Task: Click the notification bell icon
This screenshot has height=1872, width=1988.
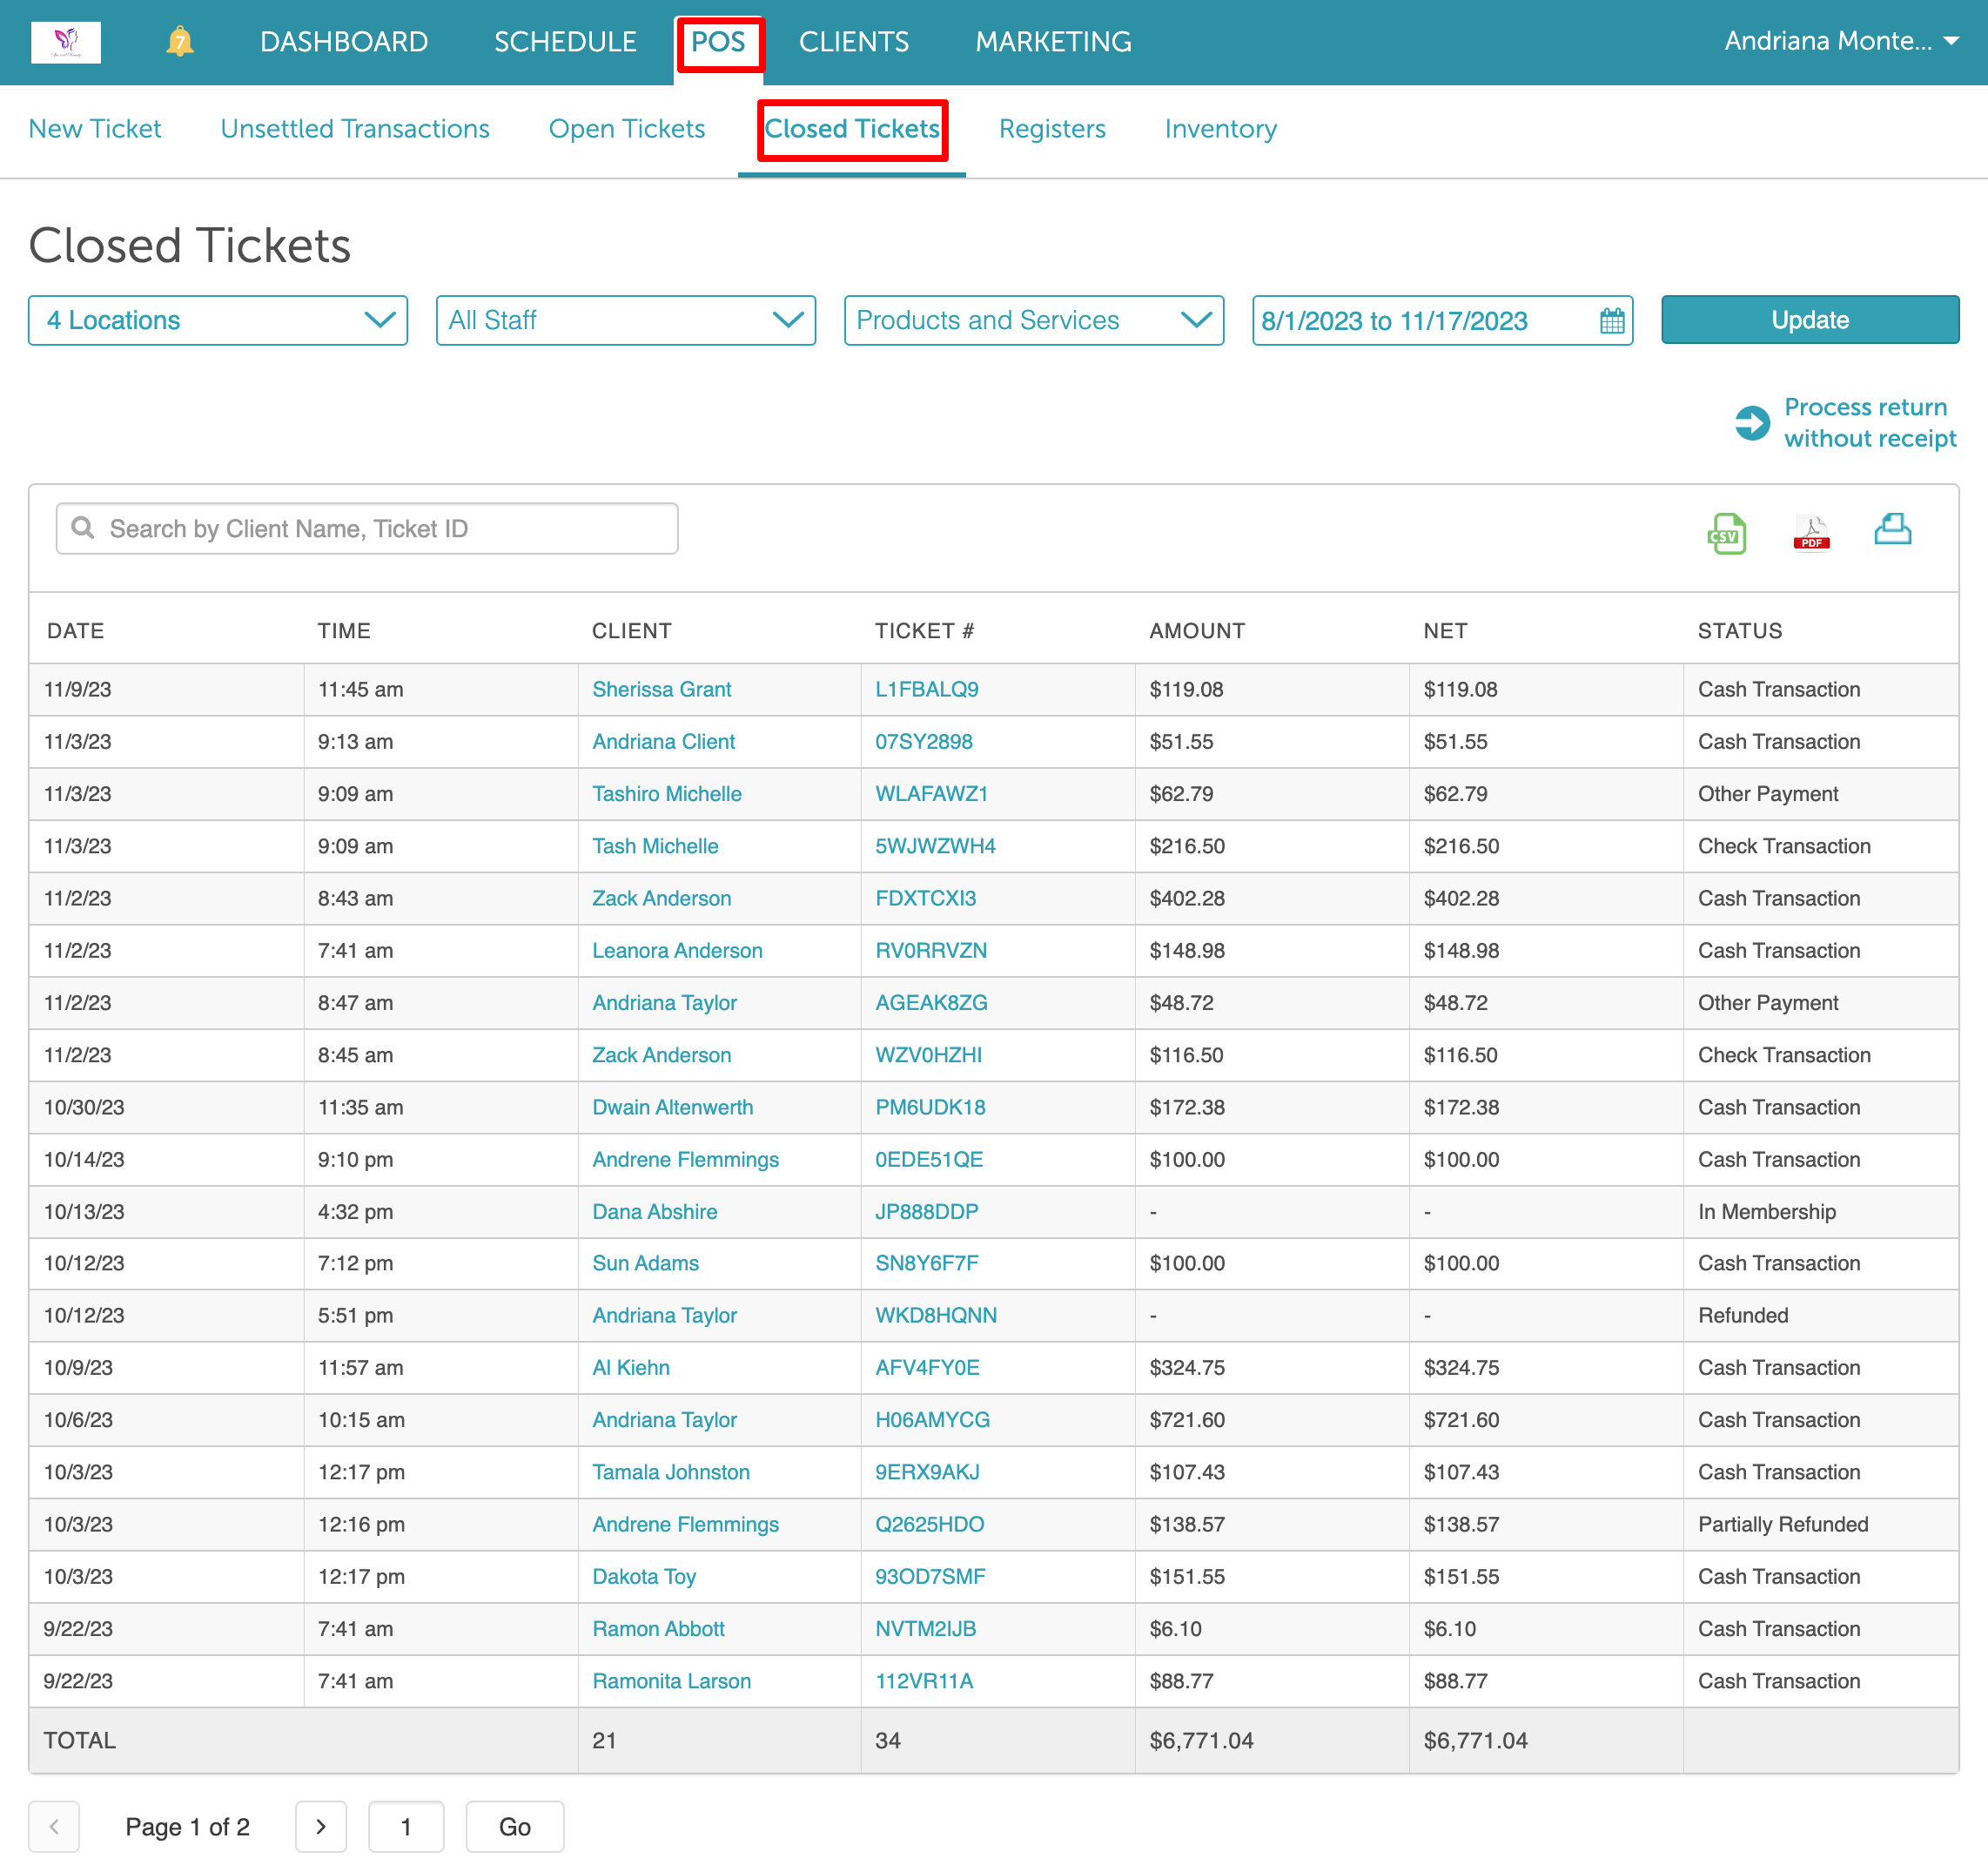Action: tap(179, 42)
